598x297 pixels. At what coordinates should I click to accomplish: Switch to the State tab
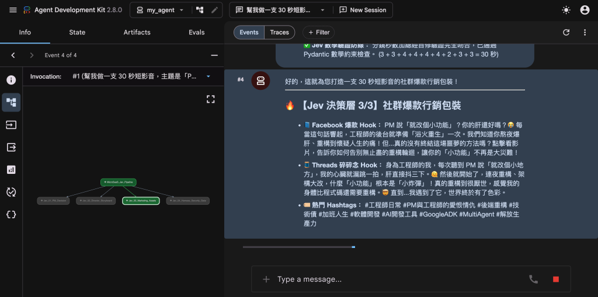[x=77, y=33]
